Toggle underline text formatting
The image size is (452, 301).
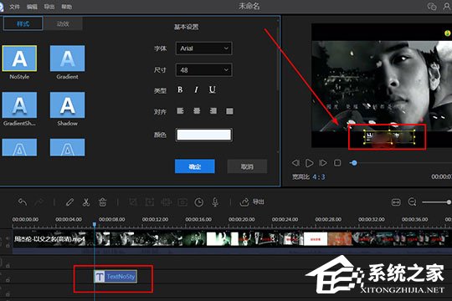pyautogui.click(x=212, y=89)
